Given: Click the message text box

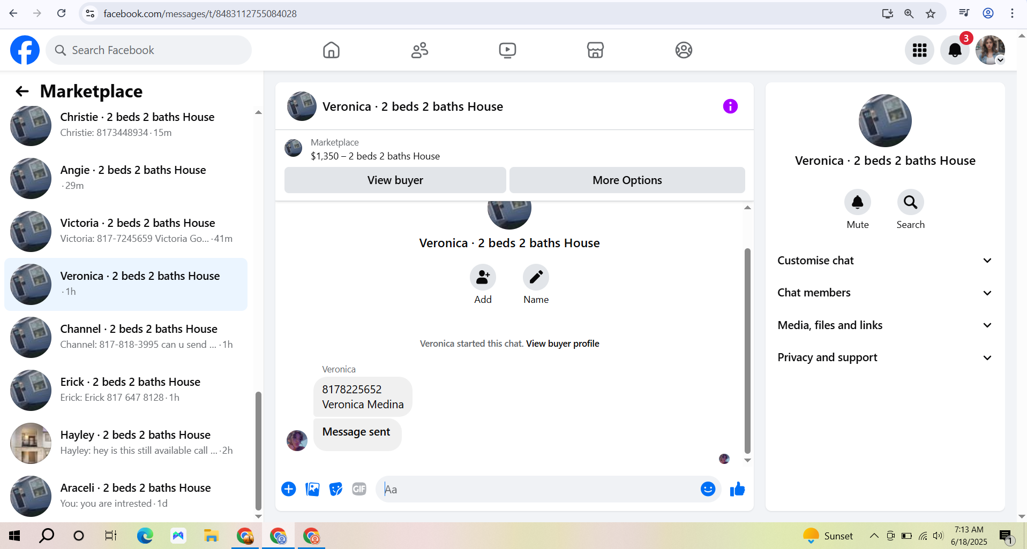Looking at the screenshot, I should [x=538, y=489].
